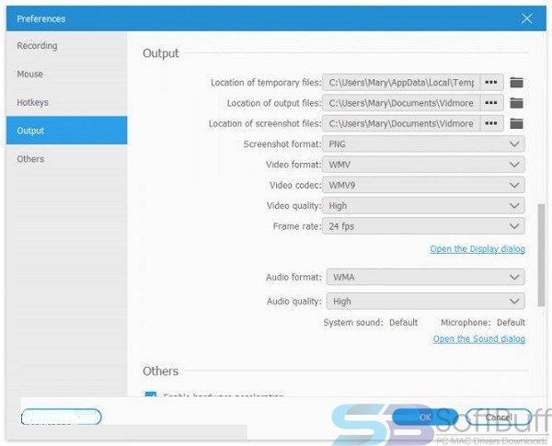The image size is (552, 446).
Task: Expand the Video format dropdown
Action: (x=423, y=165)
